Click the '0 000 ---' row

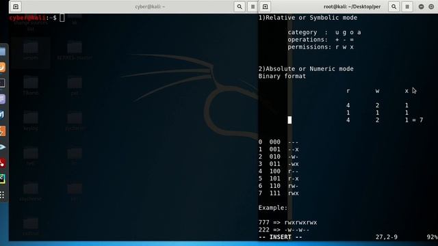[279, 142]
